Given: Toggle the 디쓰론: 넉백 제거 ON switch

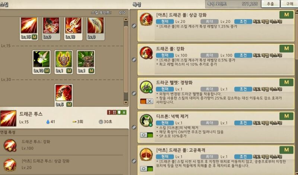Looking at the screenshot, I should [x=146, y=135].
